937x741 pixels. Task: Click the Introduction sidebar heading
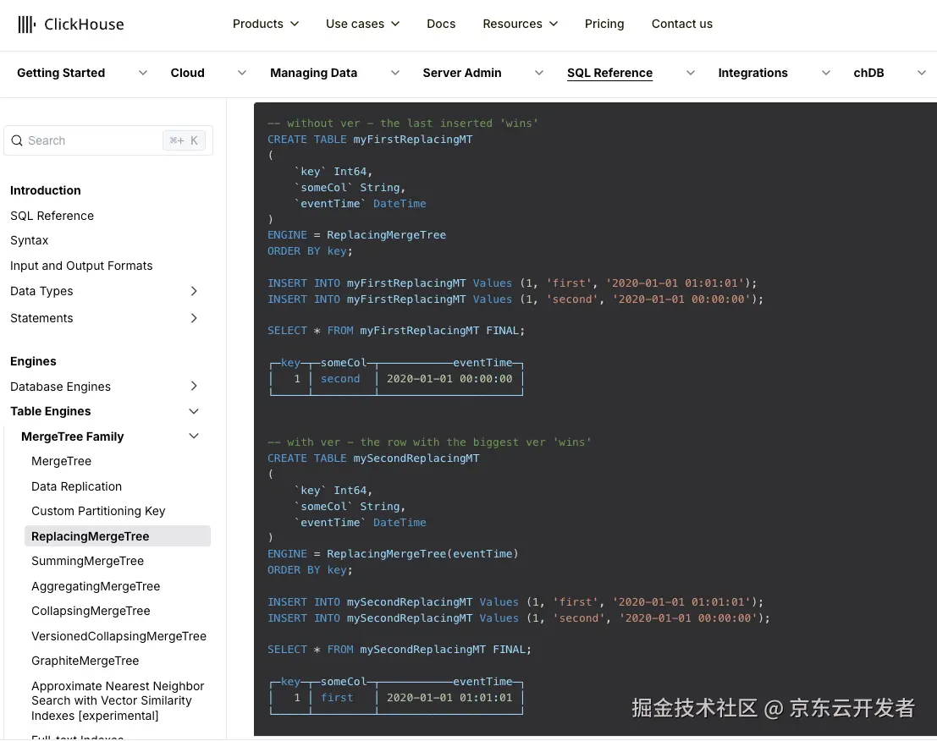tap(46, 190)
